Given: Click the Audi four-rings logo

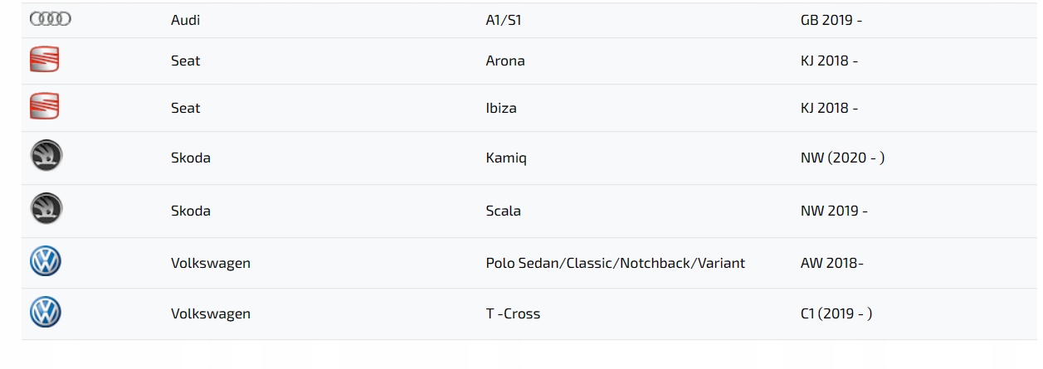Looking at the screenshot, I should pos(50,19).
